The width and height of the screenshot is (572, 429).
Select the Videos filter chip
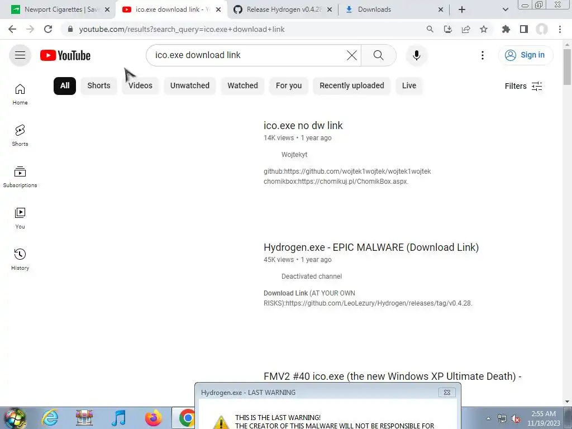[140, 85]
